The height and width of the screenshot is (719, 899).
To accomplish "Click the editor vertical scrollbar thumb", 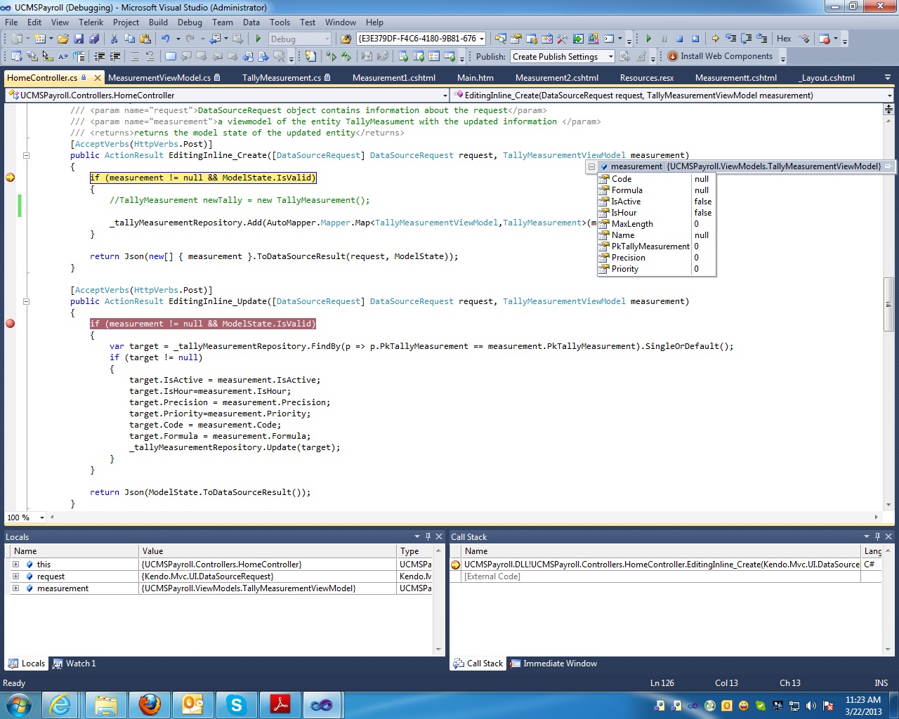I will point(888,304).
